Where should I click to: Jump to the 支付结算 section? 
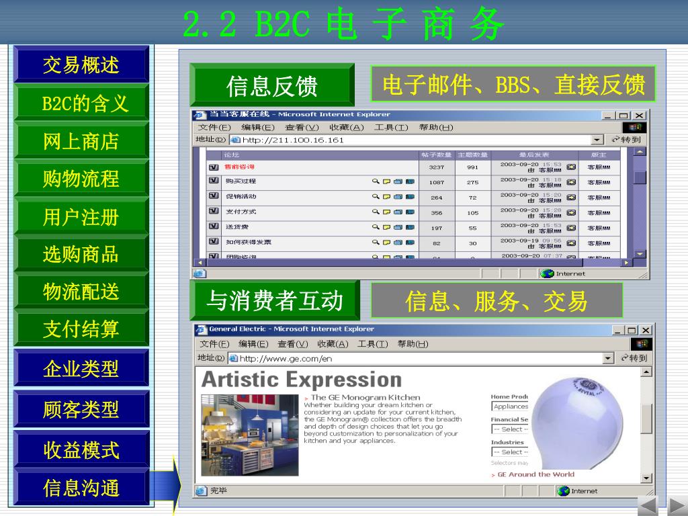[x=81, y=329]
